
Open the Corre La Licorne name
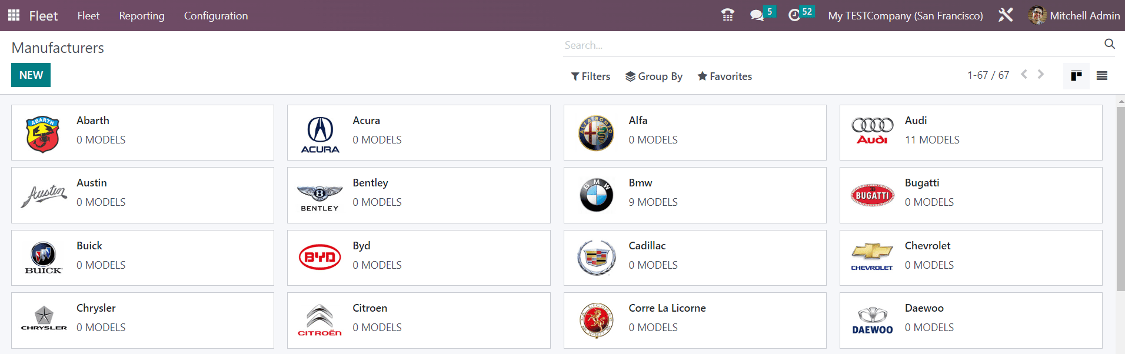pyautogui.click(x=667, y=308)
